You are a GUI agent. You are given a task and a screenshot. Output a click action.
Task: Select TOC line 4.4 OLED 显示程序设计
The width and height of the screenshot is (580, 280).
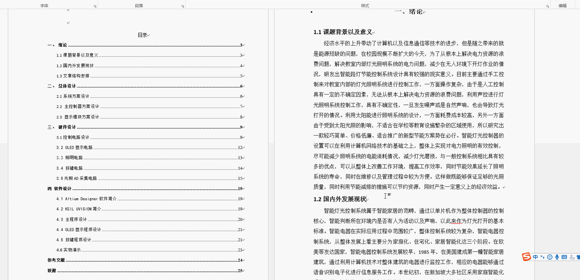pos(150,230)
